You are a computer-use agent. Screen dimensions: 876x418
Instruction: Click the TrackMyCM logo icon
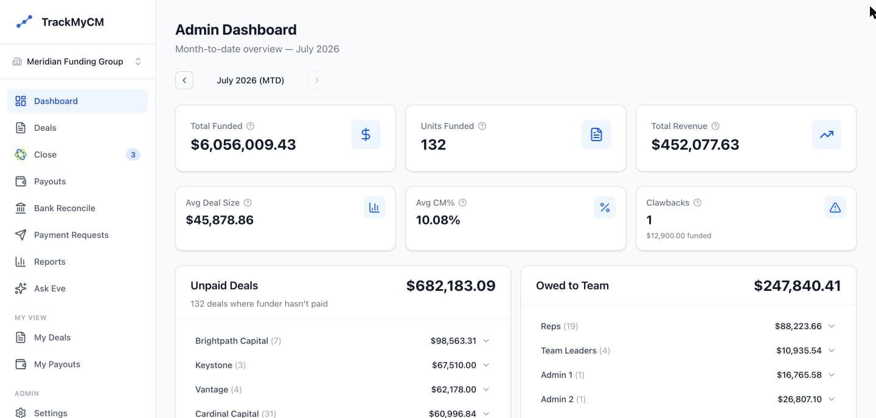pyautogui.click(x=24, y=22)
